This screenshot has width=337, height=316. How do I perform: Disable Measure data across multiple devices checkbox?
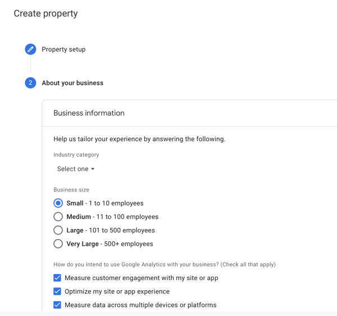click(57, 305)
